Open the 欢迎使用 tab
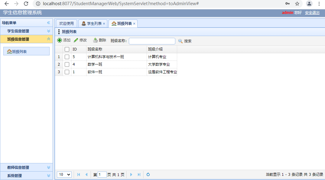The width and height of the screenshot is (325, 180). [66, 24]
